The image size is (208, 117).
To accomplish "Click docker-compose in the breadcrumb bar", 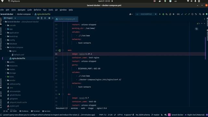I will coord(24,14).
